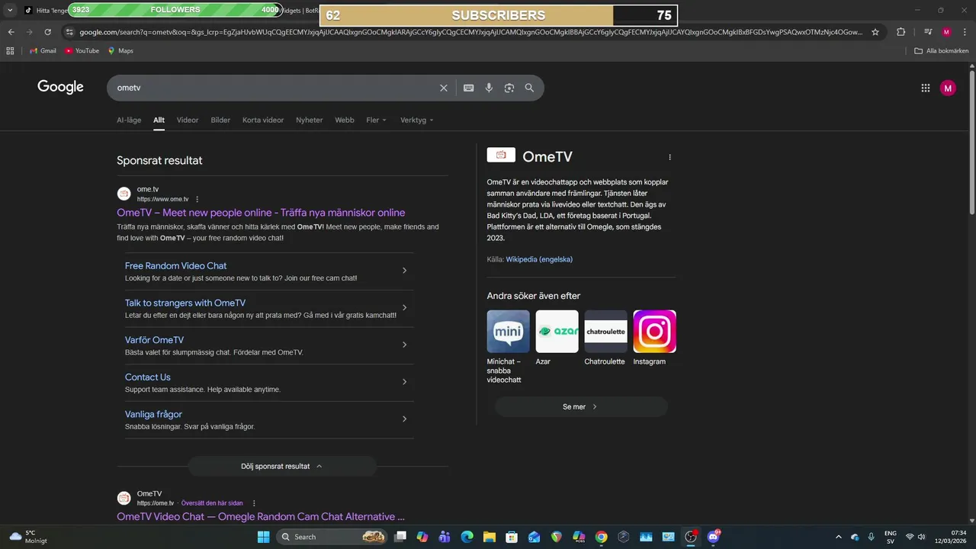Start a voice search with the microphone
Viewport: 976px width, 549px height.
pos(489,88)
